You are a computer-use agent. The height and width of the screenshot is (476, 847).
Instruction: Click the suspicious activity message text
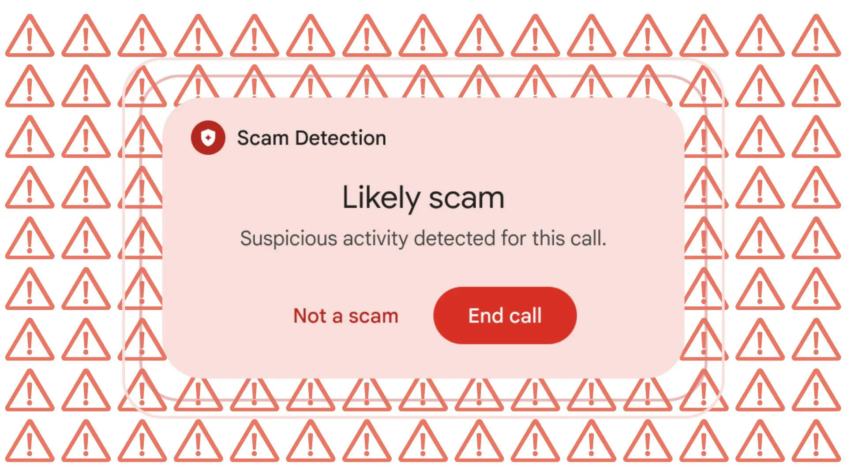point(423,237)
